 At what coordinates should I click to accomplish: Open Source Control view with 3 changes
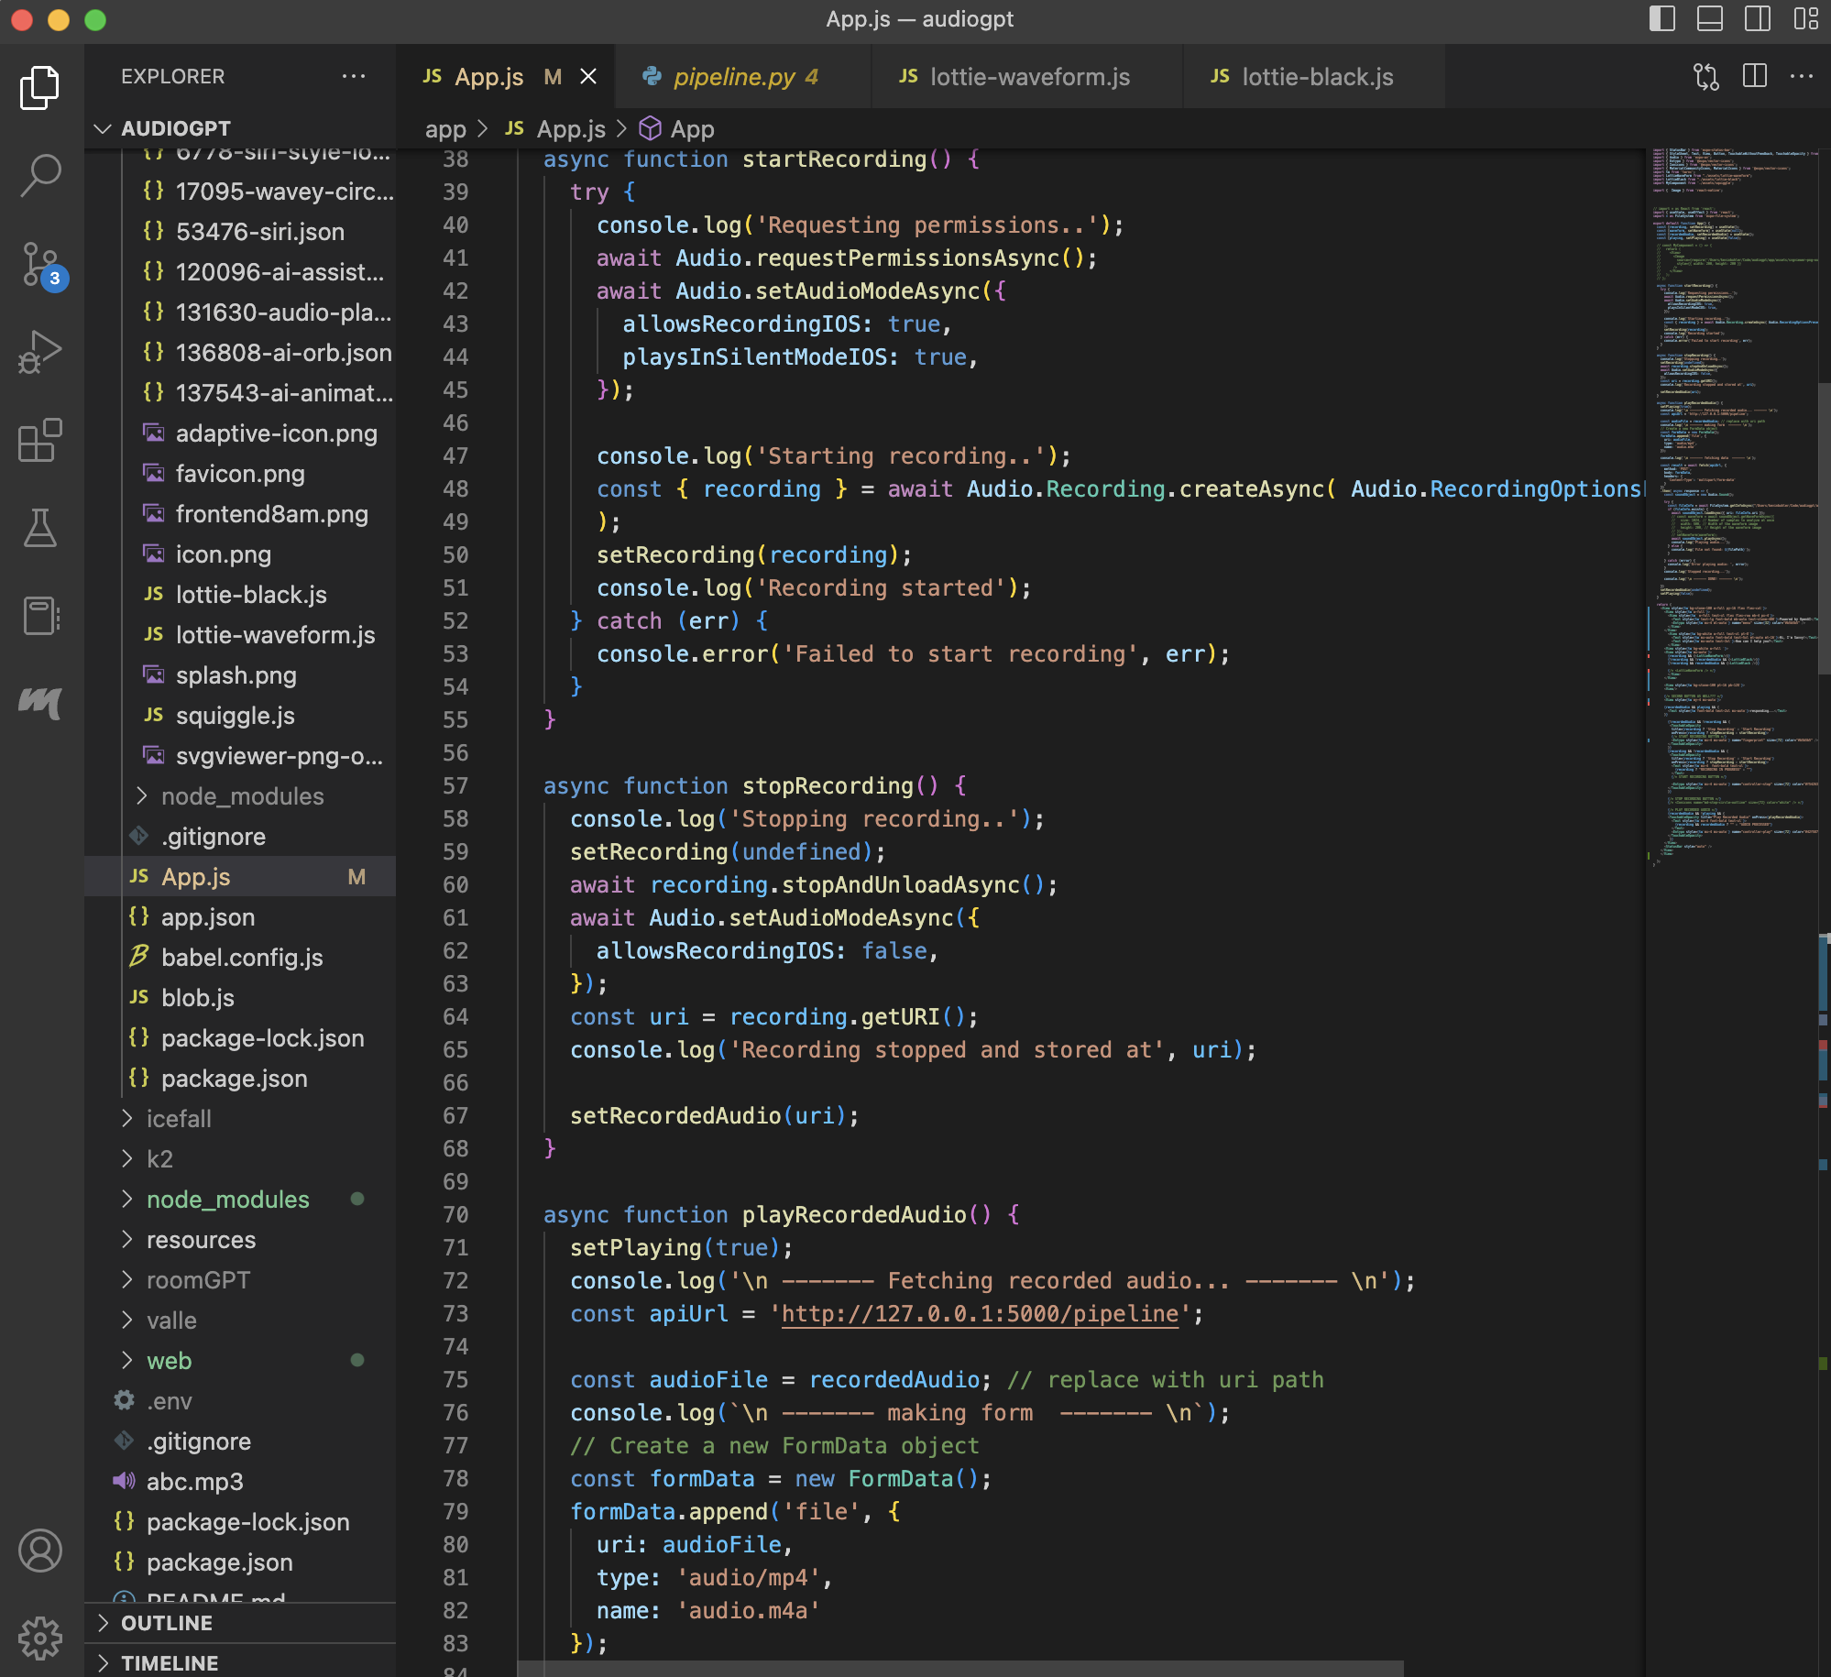[x=40, y=264]
